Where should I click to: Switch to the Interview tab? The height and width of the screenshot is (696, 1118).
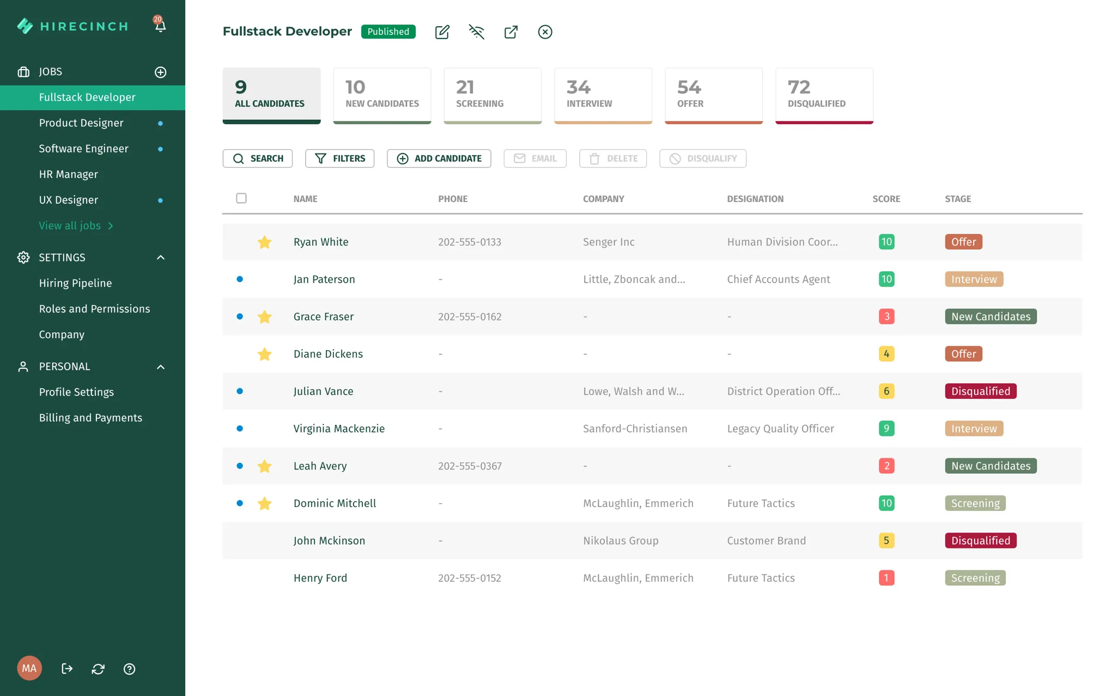point(603,96)
